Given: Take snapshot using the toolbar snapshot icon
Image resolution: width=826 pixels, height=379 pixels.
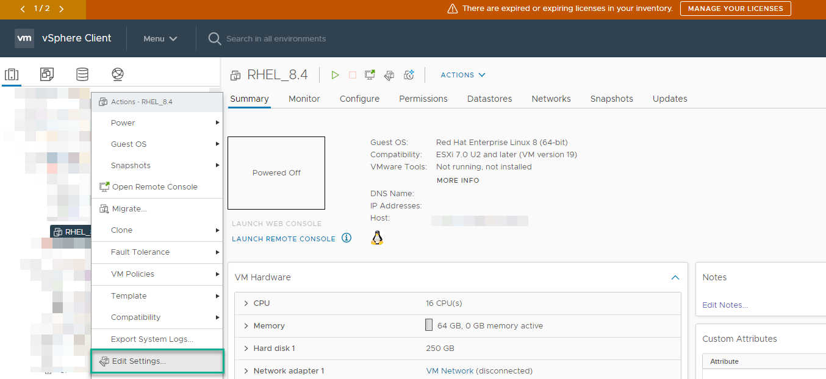Looking at the screenshot, I should pyautogui.click(x=409, y=75).
